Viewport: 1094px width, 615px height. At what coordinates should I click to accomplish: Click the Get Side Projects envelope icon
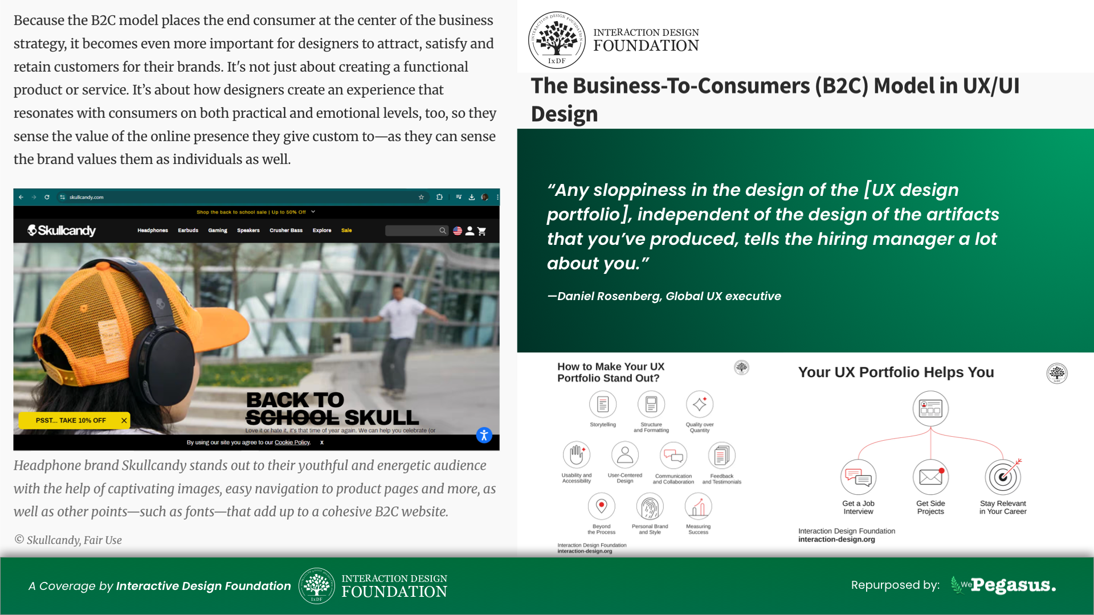(930, 477)
